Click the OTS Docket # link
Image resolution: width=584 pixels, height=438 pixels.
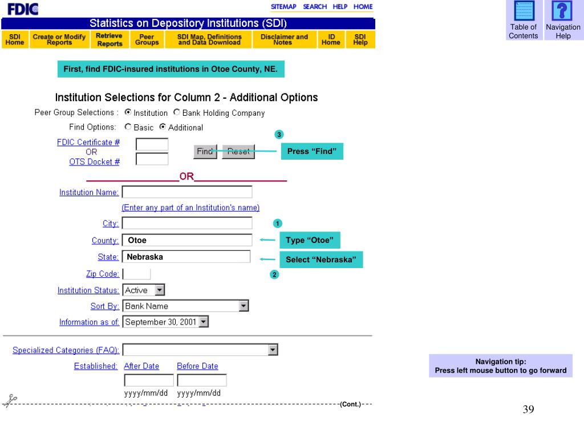[x=94, y=161]
